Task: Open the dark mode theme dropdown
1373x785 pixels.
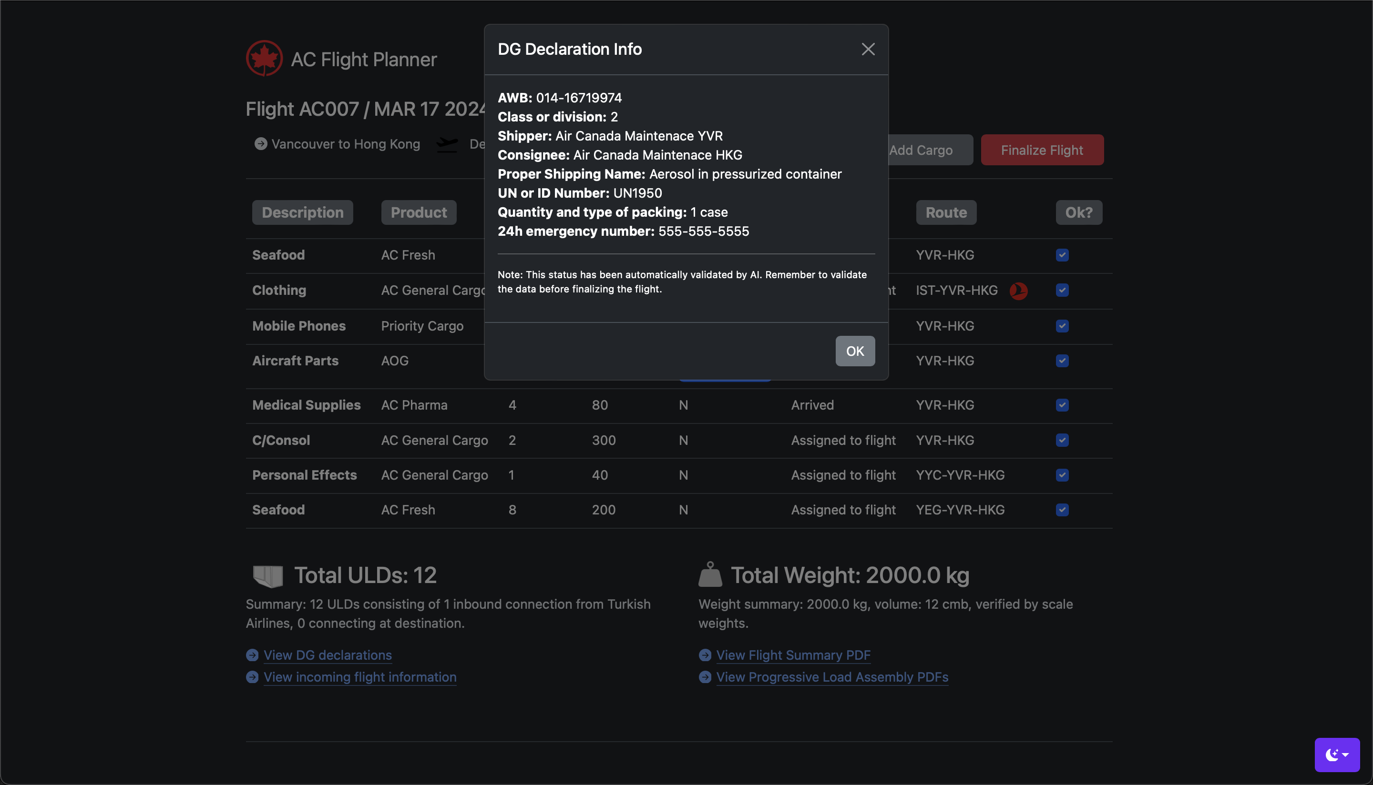Action: 1337,754
